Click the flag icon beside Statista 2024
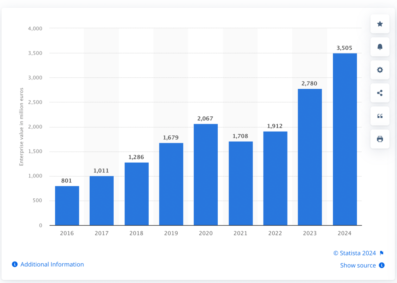This screenshot has width=397, height=283. (381, 253)
